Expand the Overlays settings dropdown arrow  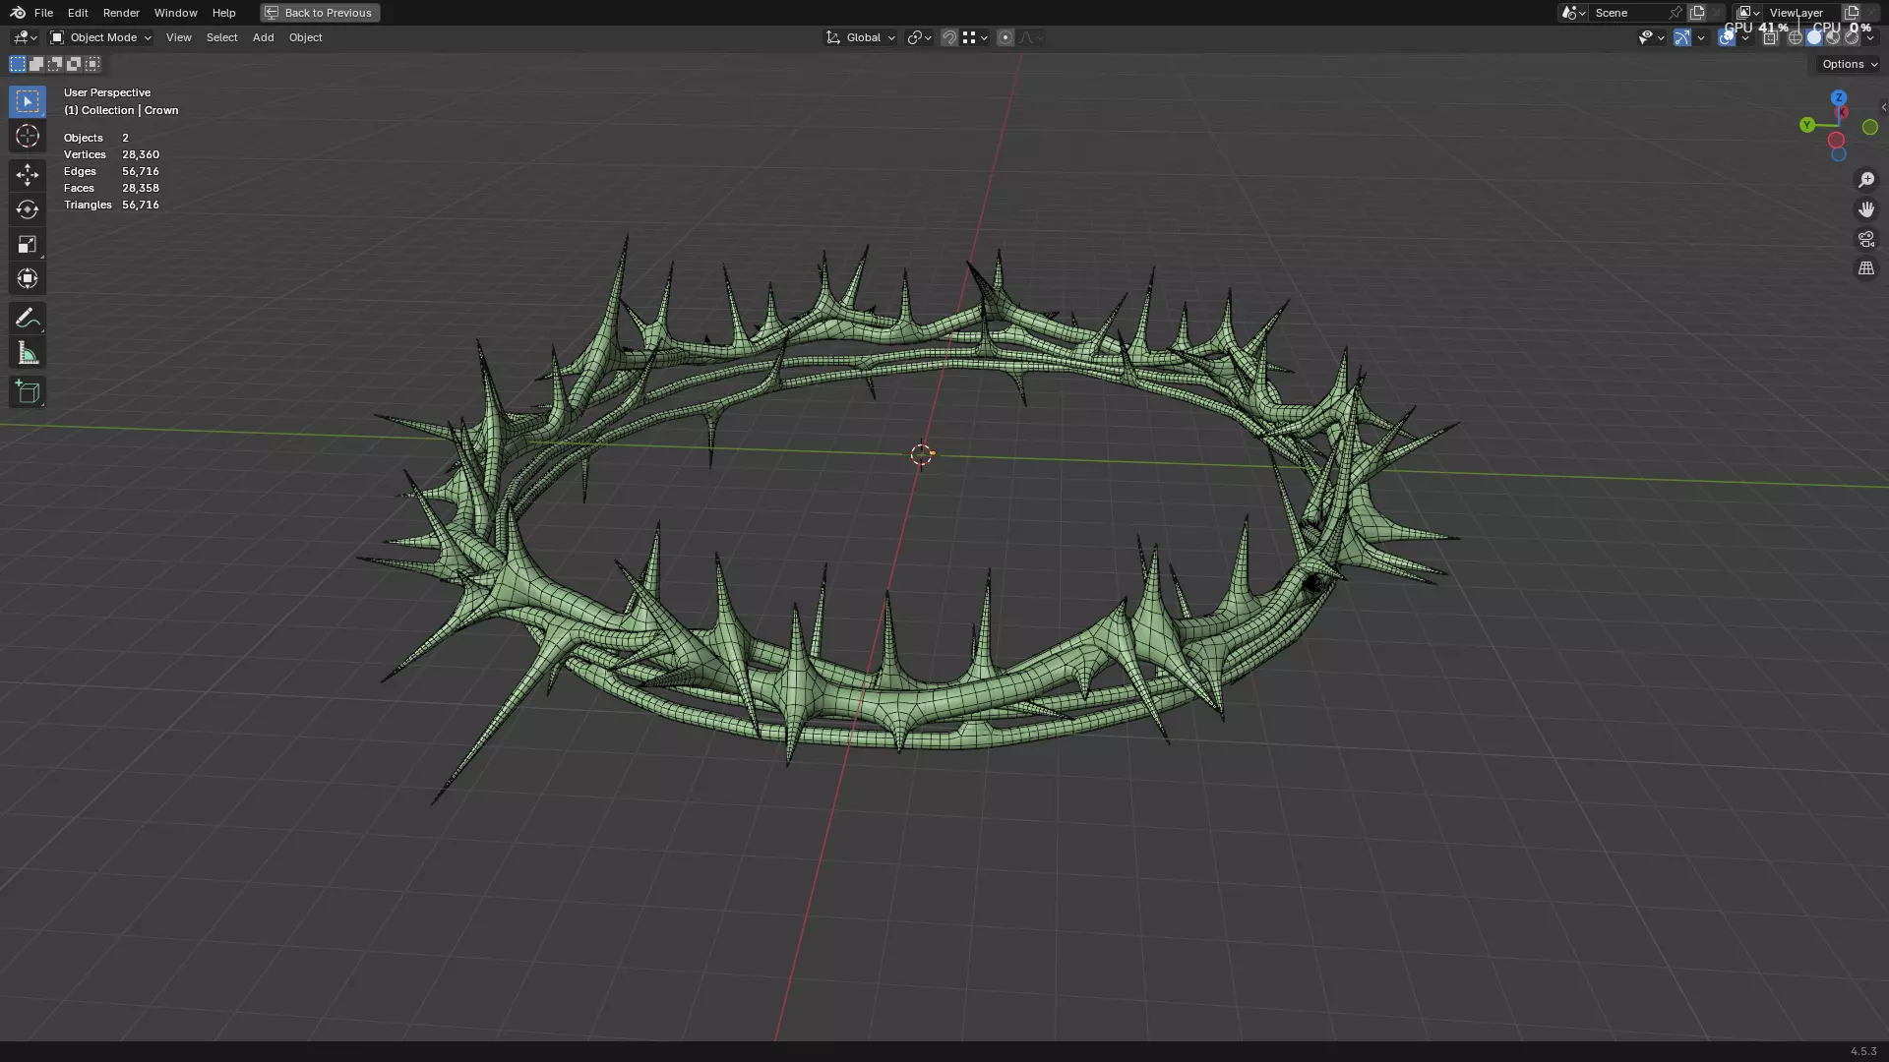tap(1745, 37)
